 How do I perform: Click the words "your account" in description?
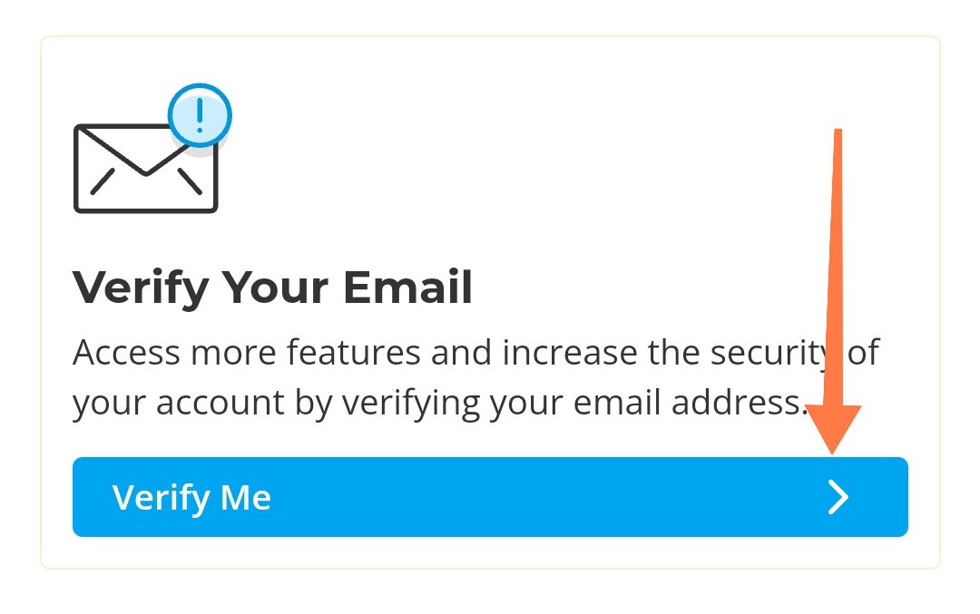(x=171, y=402)
